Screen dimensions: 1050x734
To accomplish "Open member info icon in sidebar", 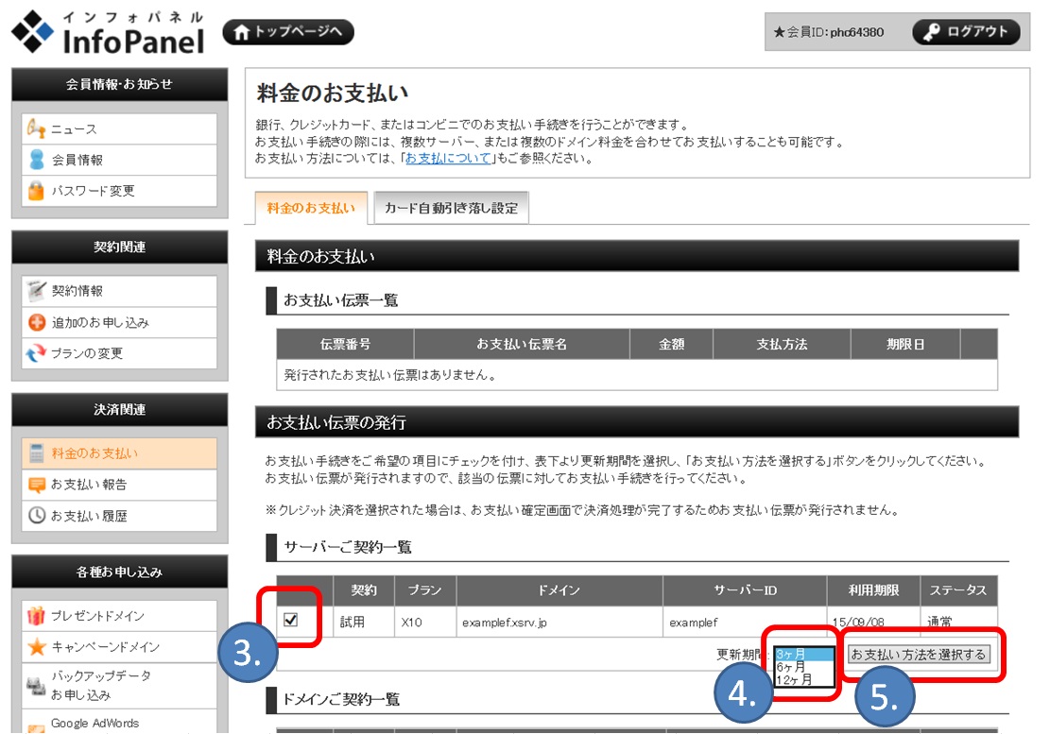I will pos(36,160).
